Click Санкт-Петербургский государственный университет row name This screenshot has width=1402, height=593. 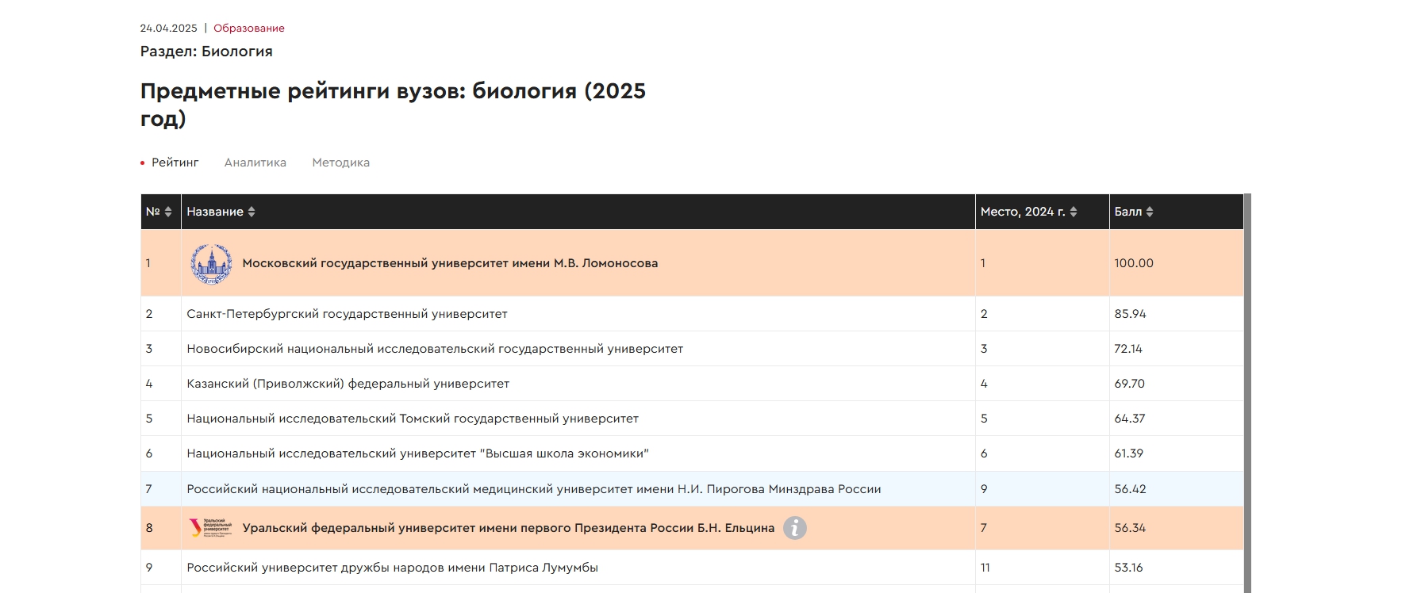coord(347,314)
